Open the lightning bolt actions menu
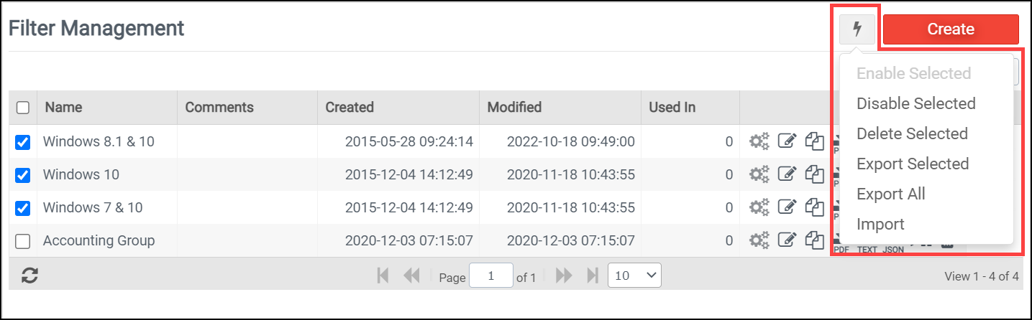The image size is (1032, 320). click(857, 29)
